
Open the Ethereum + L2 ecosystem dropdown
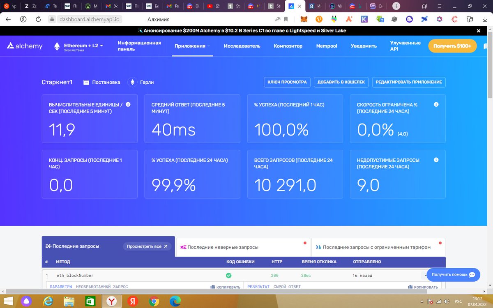(x=78, y=46)
